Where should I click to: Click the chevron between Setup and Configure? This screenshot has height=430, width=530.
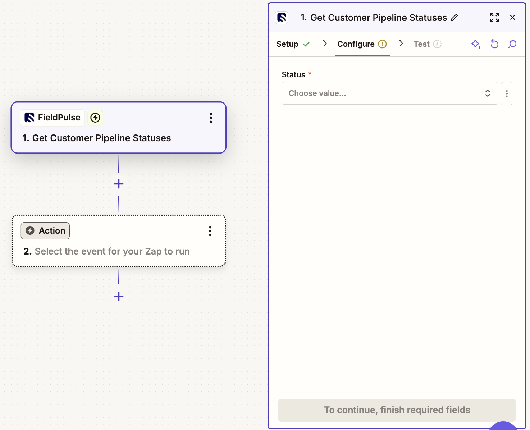click(325, 44)
